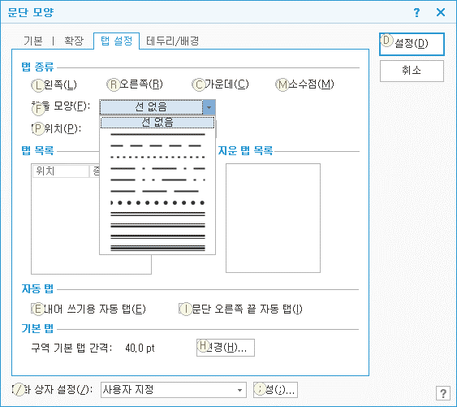Image resolution: width=457 pixels, height=407 pixels.
Task: Click the 변경(H)... button
Action: tap(226, 348)
